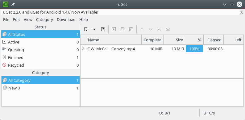The image size is (245, 120).
Task: Select All Status in the Status list
Action: (x=40, y=34)
